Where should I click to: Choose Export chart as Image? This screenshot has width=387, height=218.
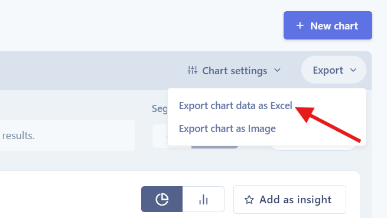click(x=227, y=128)
